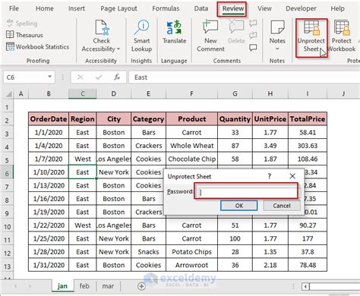Close the Unprotect Sheet dialog
360x296 pixels.
[292, 176]
